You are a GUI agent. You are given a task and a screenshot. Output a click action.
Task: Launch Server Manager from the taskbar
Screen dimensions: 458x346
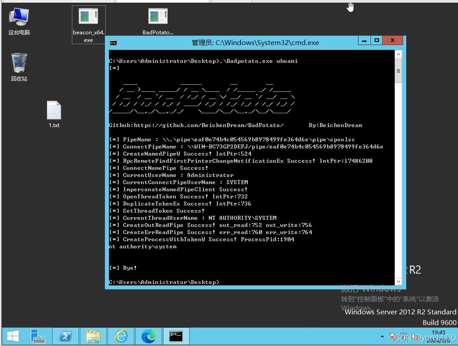pyautogui.click(x=37, y=336)
